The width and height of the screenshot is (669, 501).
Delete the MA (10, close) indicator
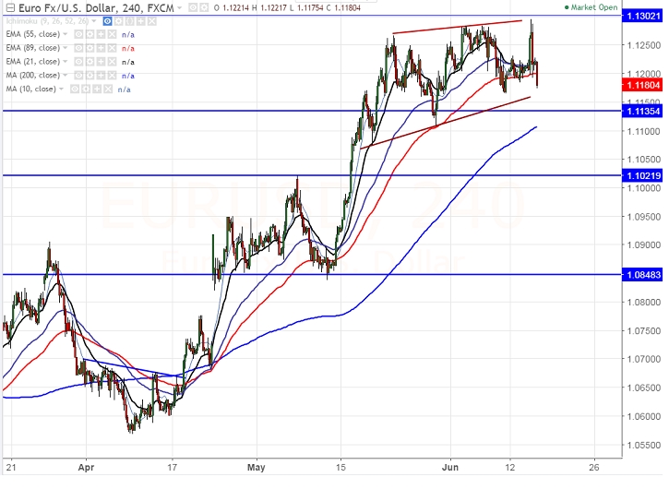click(x=108, y=89)
